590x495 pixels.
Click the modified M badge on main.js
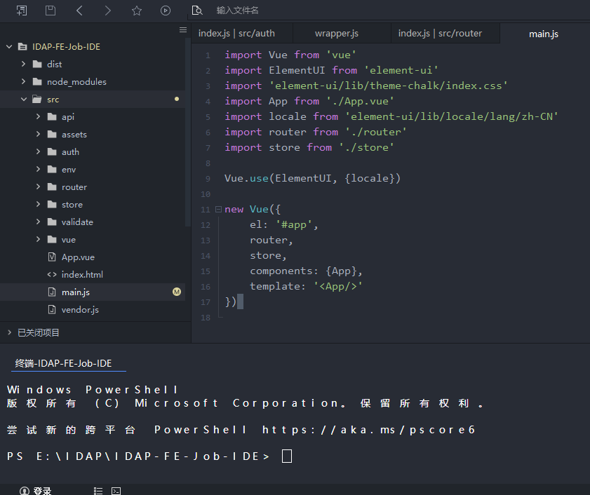pyautogui.click(x=177, y=292)
